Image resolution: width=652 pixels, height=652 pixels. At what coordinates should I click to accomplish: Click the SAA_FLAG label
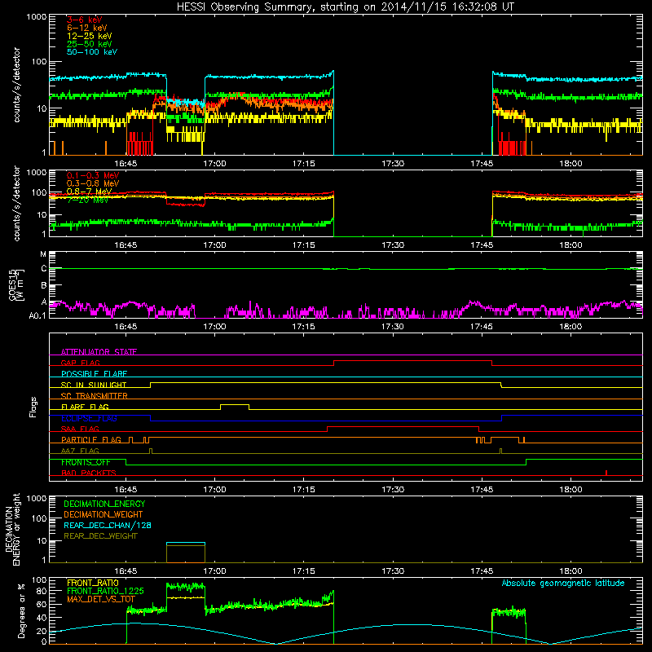80,429
